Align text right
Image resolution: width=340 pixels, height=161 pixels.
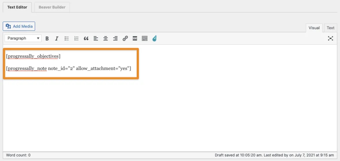(115, 38)
